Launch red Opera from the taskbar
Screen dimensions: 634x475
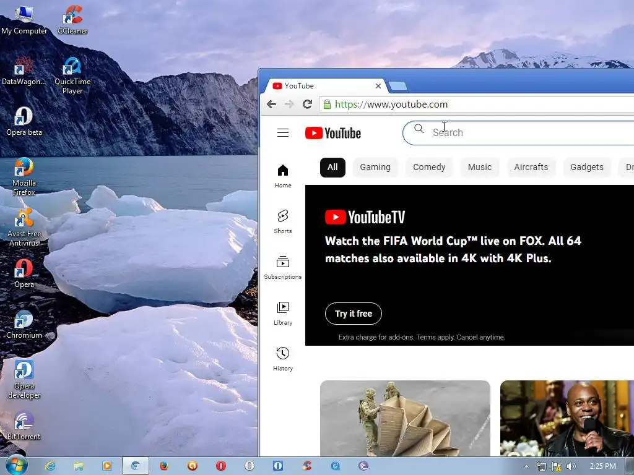(221, 466)
